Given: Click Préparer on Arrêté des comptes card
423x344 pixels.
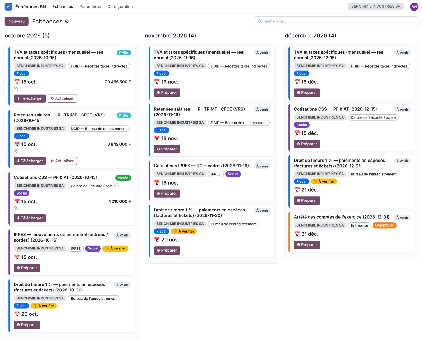Looking at the screenshot, I should (x=307, y=245).
